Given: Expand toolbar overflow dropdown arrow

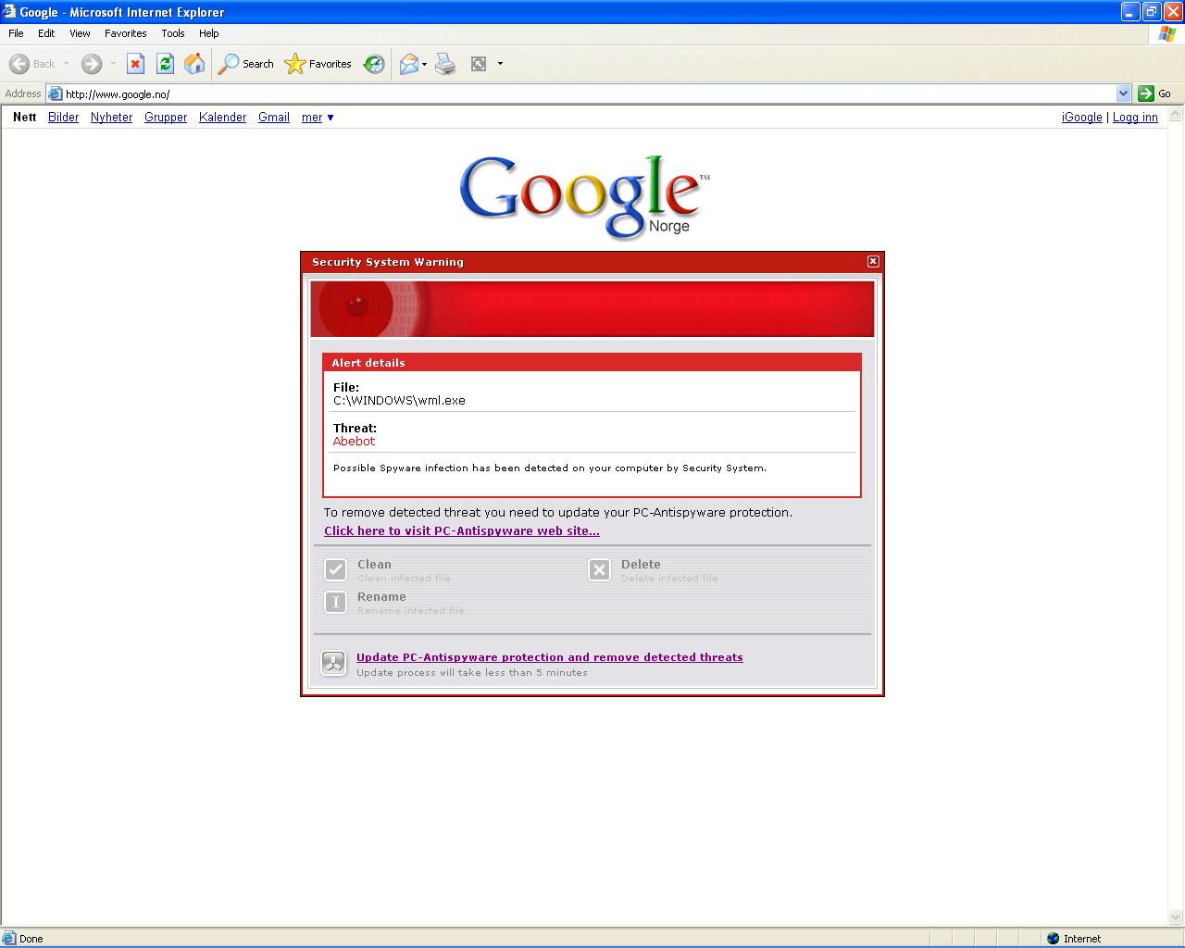Looking at the screenshot, I should coord(500,64).
